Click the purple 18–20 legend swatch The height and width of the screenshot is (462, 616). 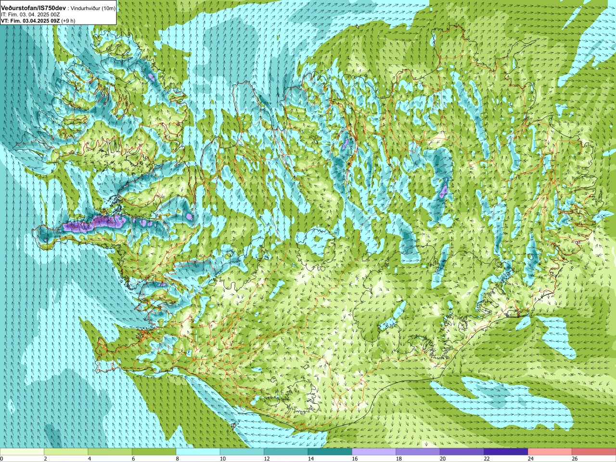[418, 452]
